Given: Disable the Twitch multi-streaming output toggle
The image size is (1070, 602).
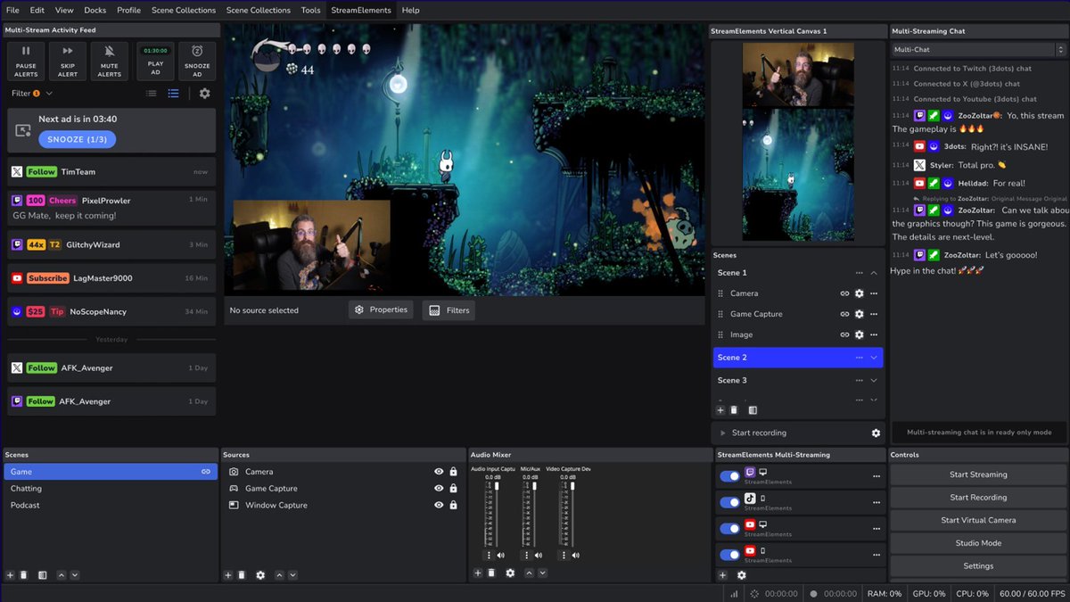Looking at the screenshot, I should [729, 475].
